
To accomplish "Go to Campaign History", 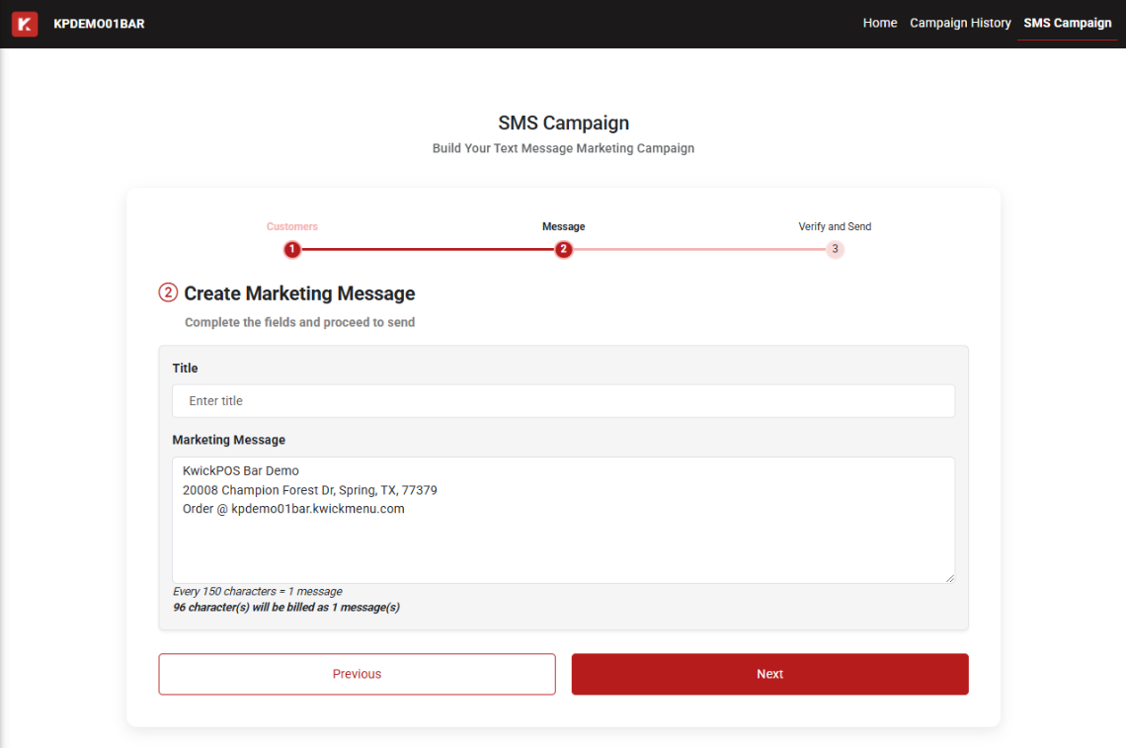I will click(x=960, y=23).
